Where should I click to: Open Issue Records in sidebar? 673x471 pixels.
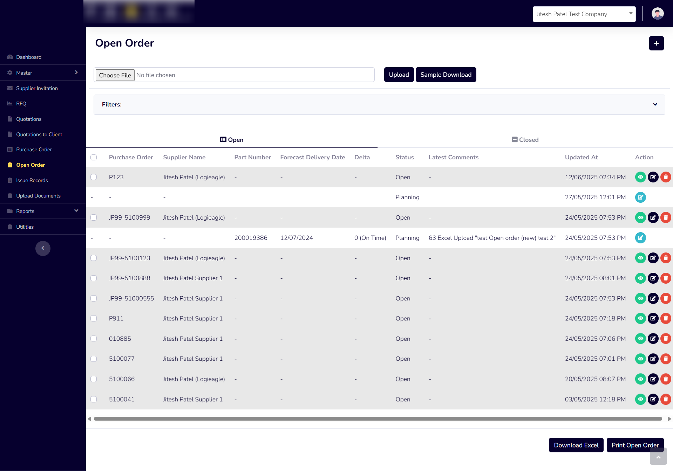coord(32,180)
